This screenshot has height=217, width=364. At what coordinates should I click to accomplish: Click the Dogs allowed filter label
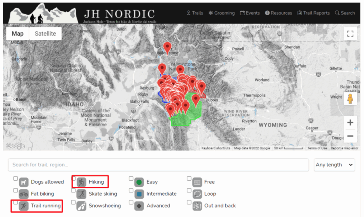click(47, 182)
